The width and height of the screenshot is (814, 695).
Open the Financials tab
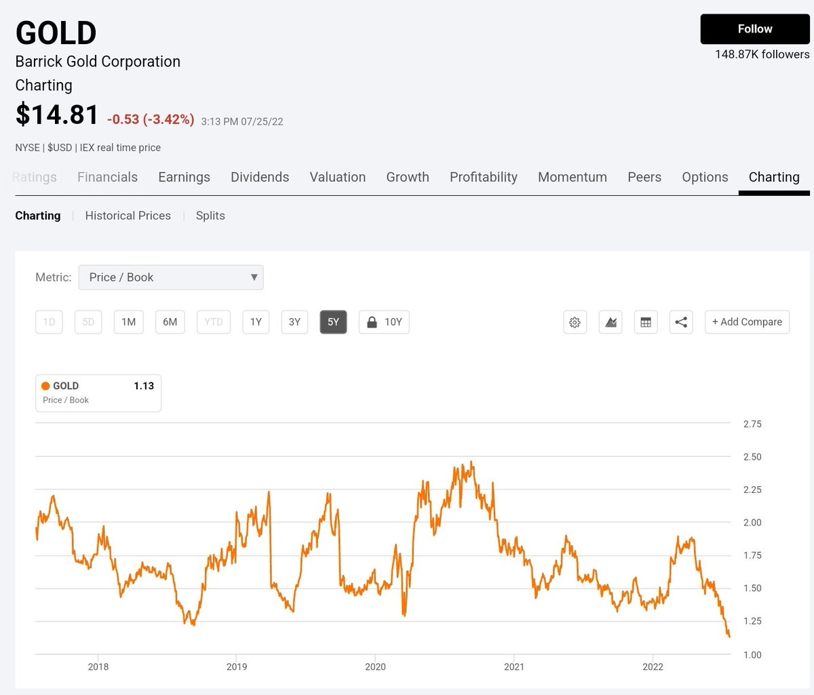click(x=107, y=177)
